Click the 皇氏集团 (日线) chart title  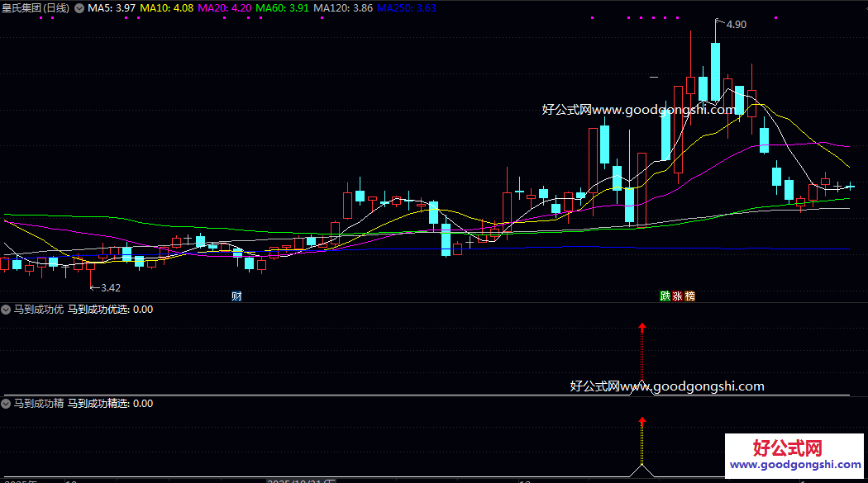pyautogui.click(x=36, y=8)
